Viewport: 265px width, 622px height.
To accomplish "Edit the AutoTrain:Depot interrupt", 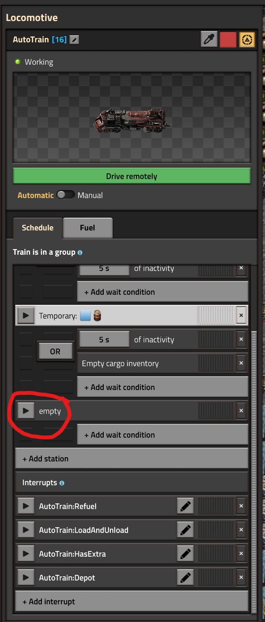I will pyautogui.click(x=186, y=578).
